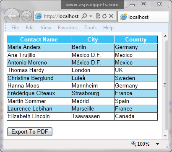Click the Sweden country cell
Screen dimensions: 172x152
pyautogui.click(x=136, y=78)
